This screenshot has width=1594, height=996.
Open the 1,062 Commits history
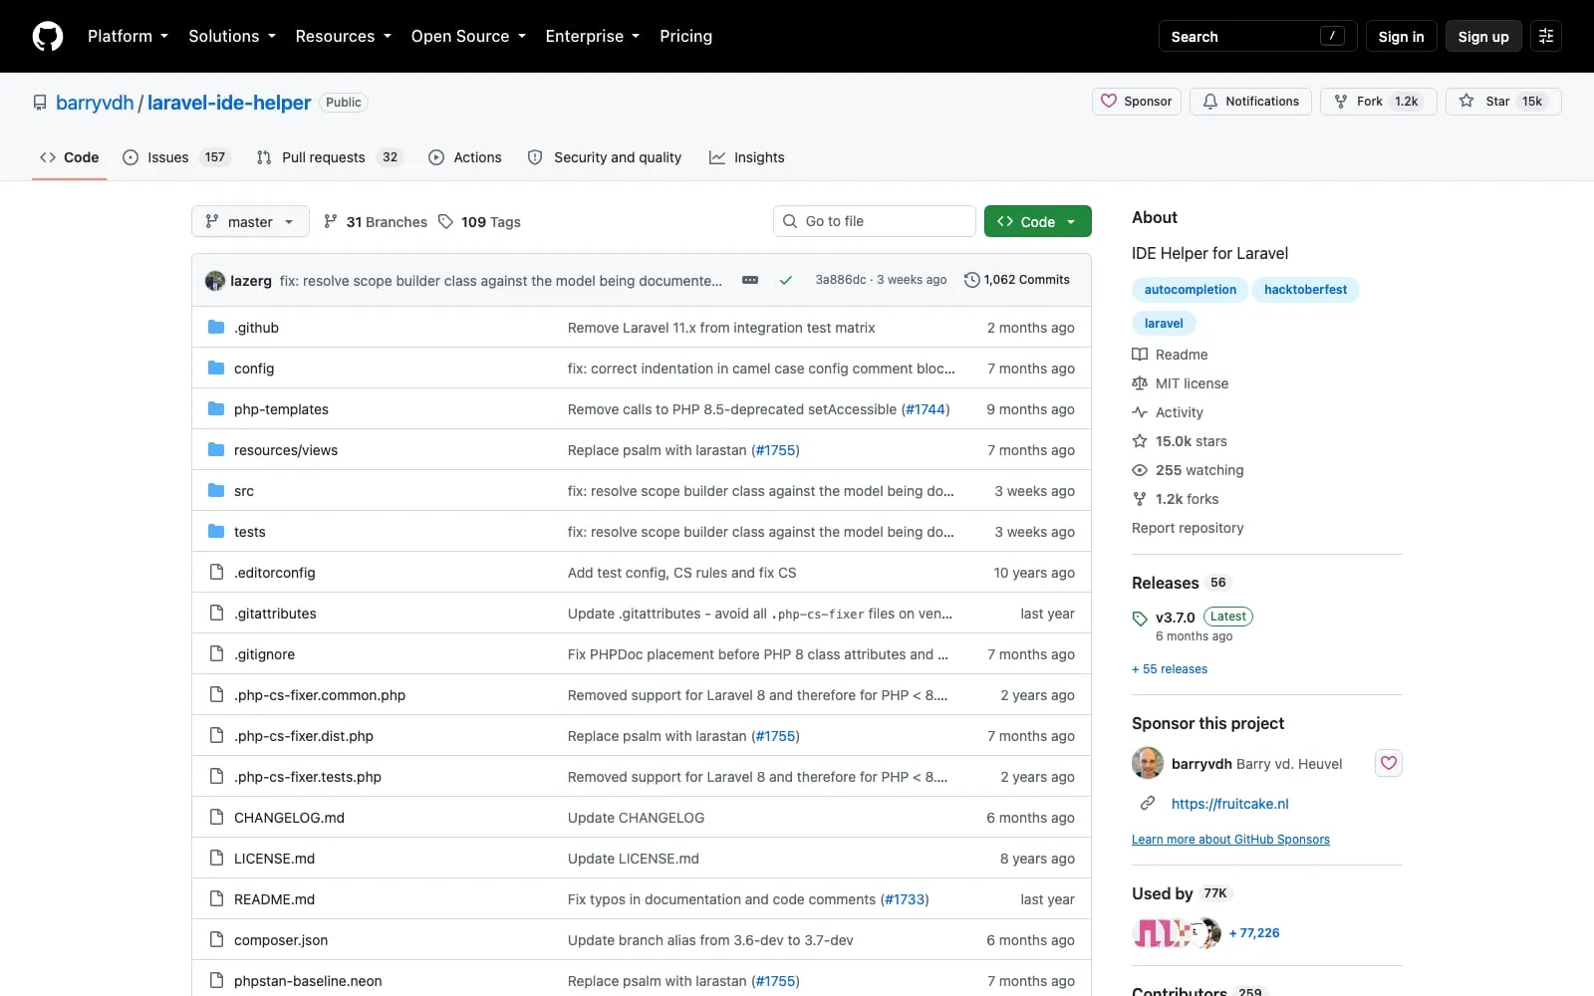[1017, 280]
